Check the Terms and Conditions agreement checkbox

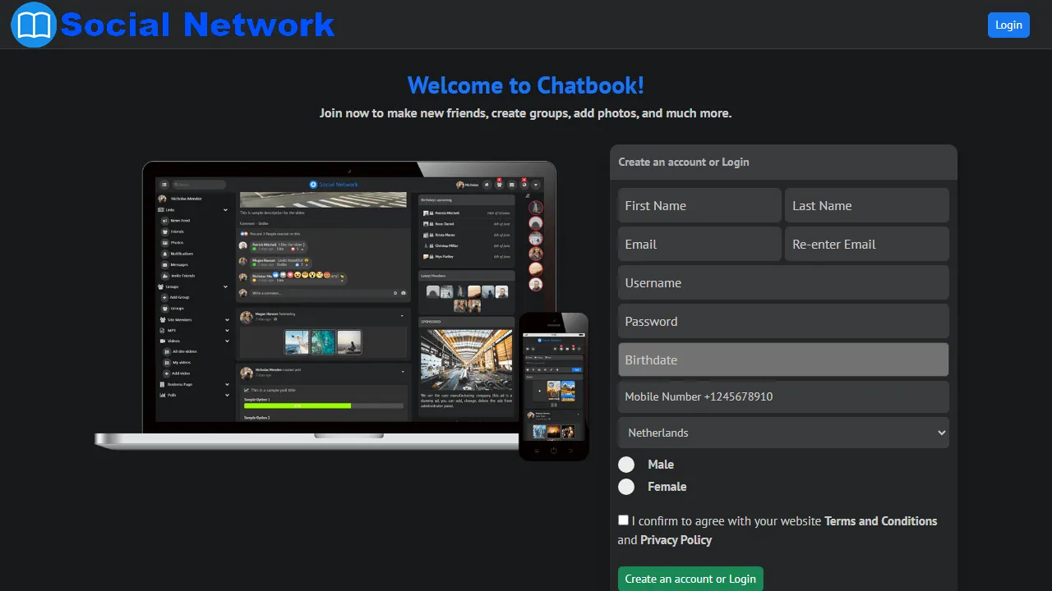pyautogui.click(x=623, y=520)
